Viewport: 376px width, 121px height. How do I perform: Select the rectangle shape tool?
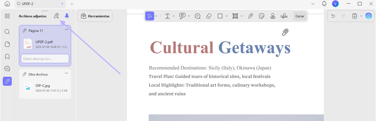pos(220,16)
